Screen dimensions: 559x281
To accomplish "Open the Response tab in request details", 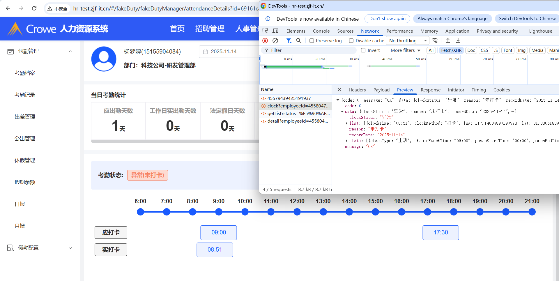I will pyautogui.click(x=430, y=90).
